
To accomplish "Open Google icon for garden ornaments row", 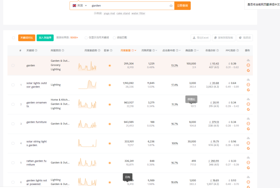I will point(248,110).
